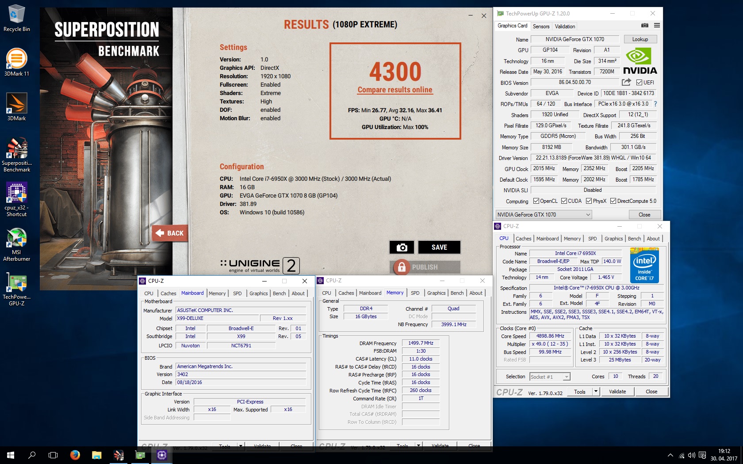Open the notification center icon
Screen dimensions: 743x464
[x=702, y=455]
